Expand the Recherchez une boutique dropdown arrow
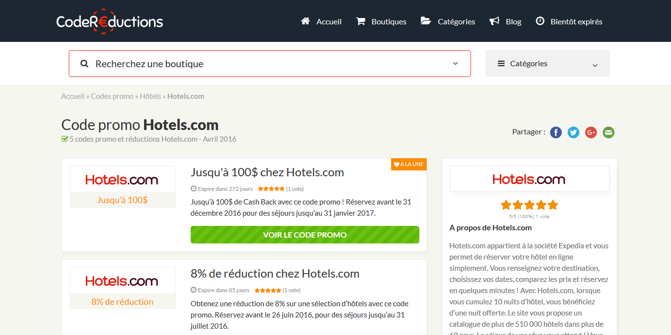Screen dimensions: 671x335 455,64
